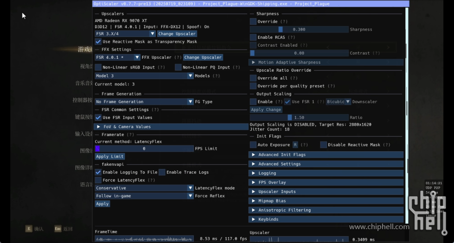Expand Advanced Settings section
Image resolution: width=454 pixels, height=243 pixels.
326,164
